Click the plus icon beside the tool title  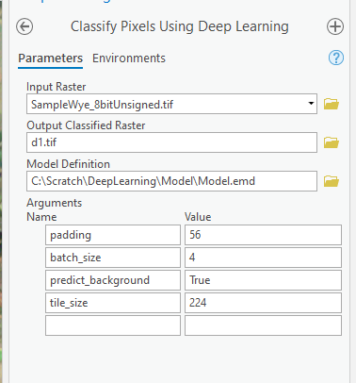335,26
